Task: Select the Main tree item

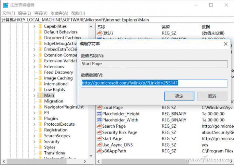Action: (49, 95)
